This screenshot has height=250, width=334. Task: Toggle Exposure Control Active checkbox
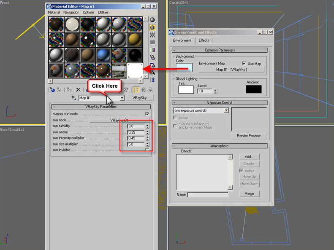pyautogui.click(x=175, y=118)
